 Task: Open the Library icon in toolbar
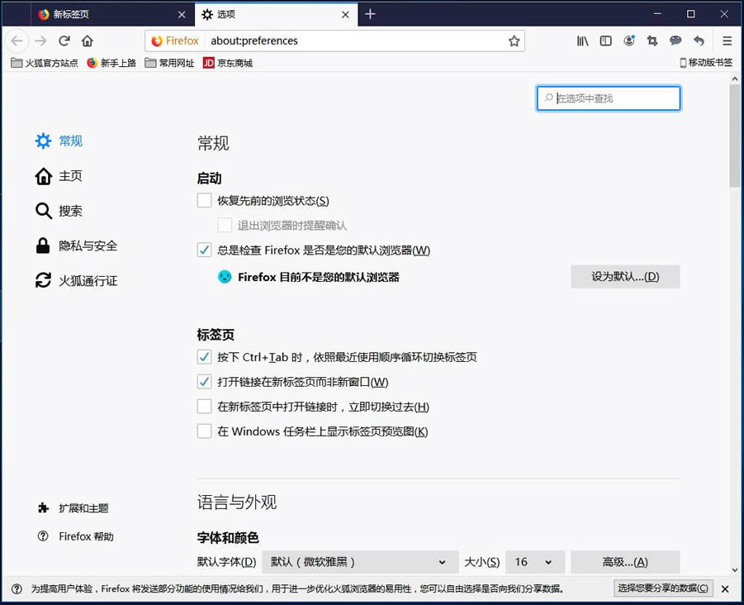click(x=582, y=40)
